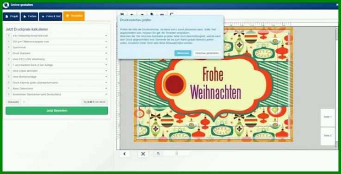Select the Seite 2 page thumbnail

point(328,136)
